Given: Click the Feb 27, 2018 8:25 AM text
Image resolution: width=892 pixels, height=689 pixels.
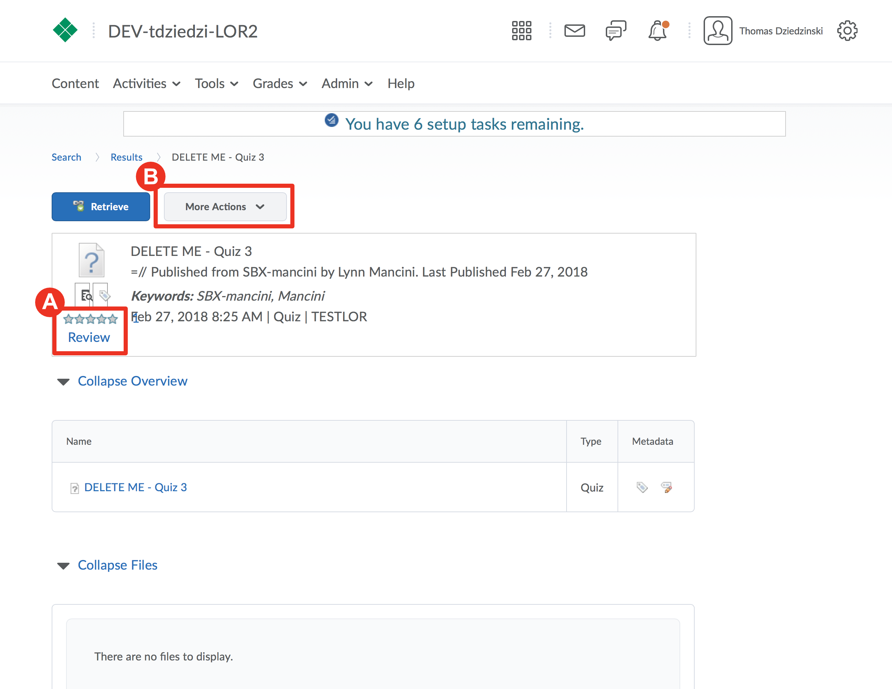Looking at the screenshot, I should 196,316.
